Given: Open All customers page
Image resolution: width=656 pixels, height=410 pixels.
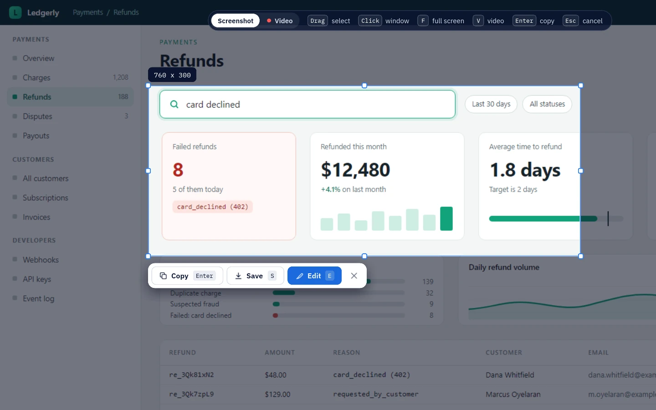Looking at the screenshot, I should (x=71, y=179).
